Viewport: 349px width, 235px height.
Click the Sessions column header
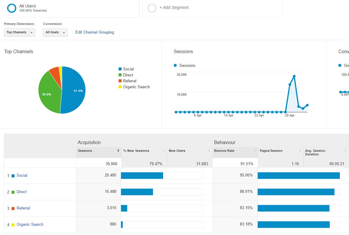tap(99, 152)
